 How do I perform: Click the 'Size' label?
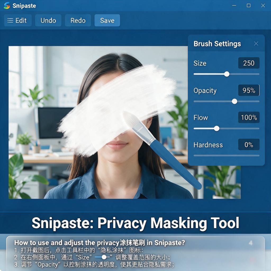(200, 63)
